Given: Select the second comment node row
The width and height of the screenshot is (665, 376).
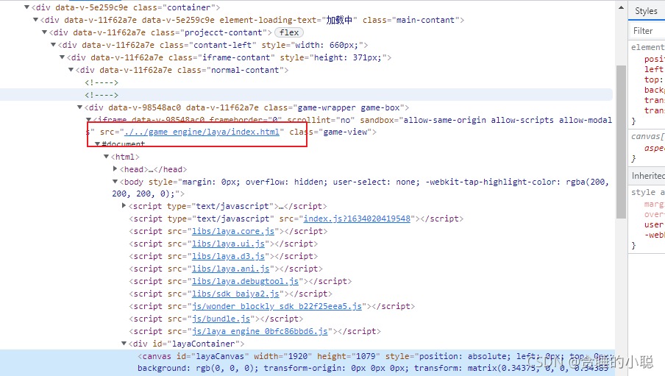Looking at the screenshot, I should coord(306,95).
